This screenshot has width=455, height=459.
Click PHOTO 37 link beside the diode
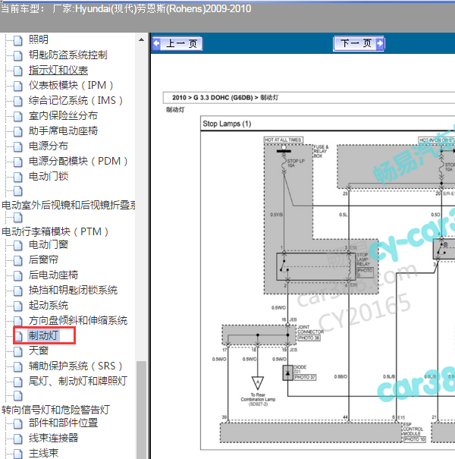point(305,377)
